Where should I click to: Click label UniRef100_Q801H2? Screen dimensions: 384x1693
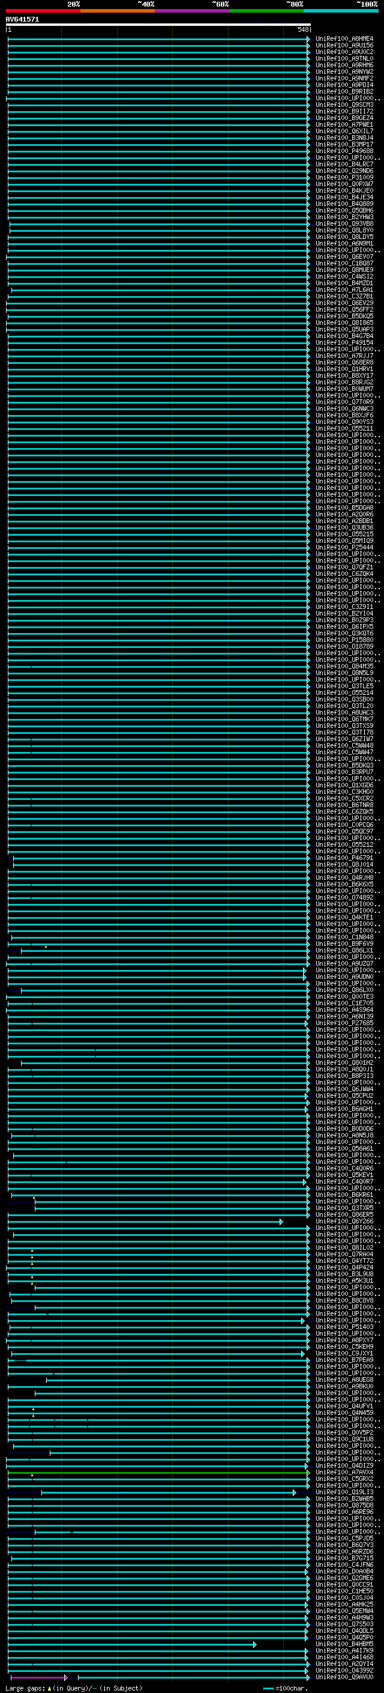pyautogui.click(x=344, y=1063)
